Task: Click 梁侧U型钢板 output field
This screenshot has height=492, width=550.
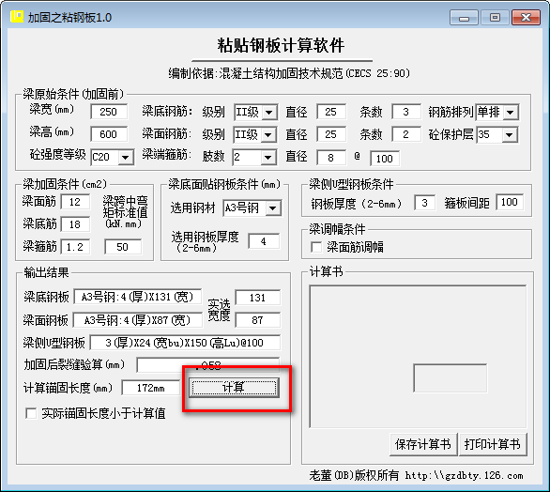Action: pos(185,343)
